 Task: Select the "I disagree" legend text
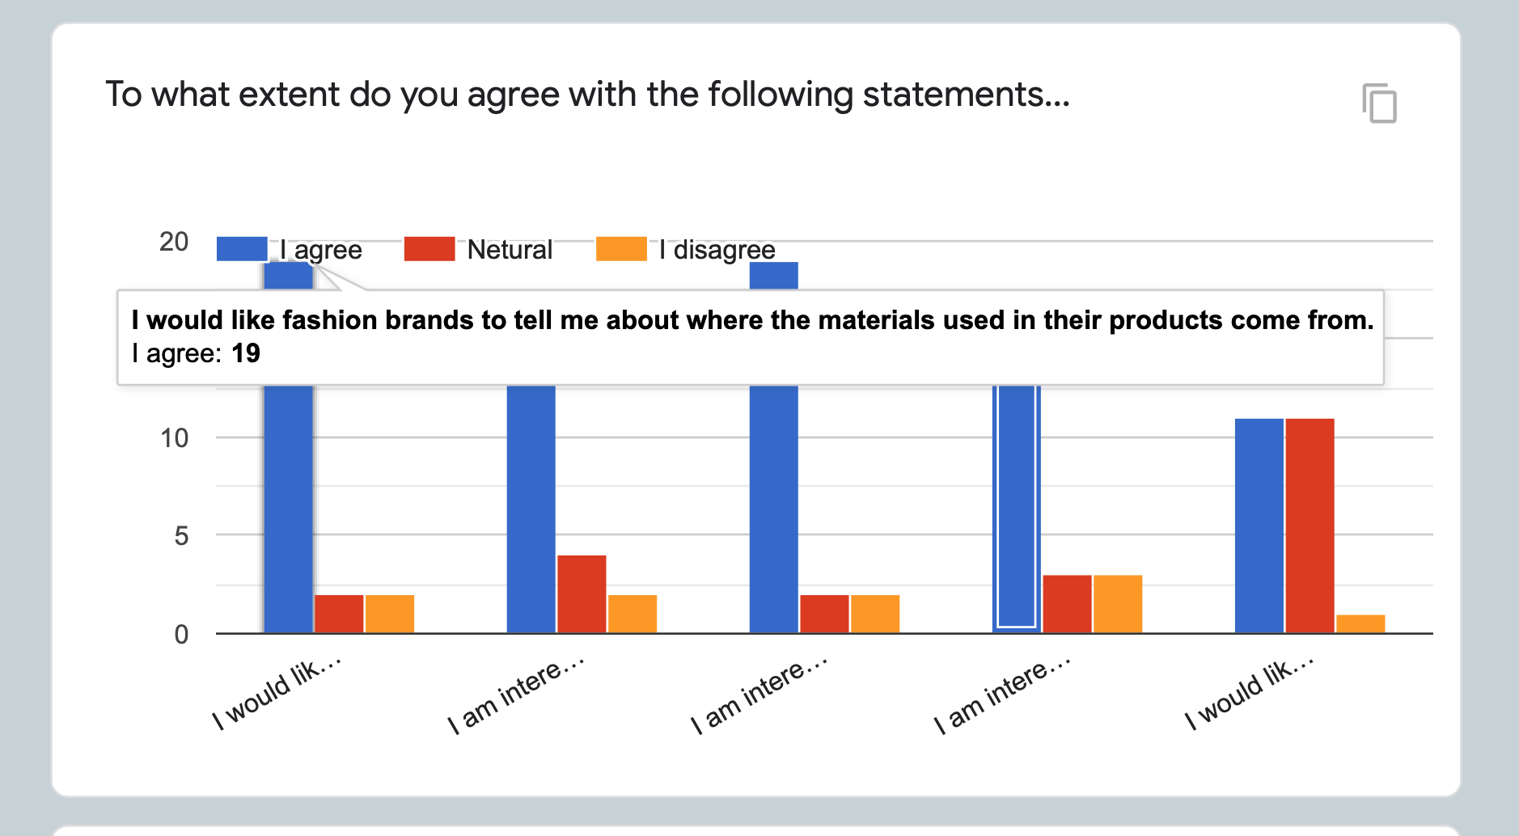(717, 250)
